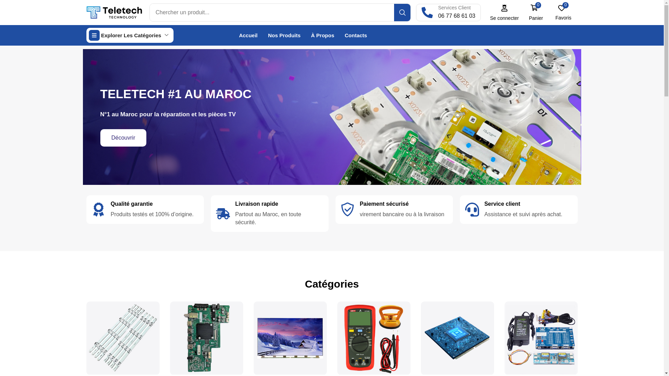Click the favorites count badge
Screen dimensions: 669x376
[x=566, y=5]
